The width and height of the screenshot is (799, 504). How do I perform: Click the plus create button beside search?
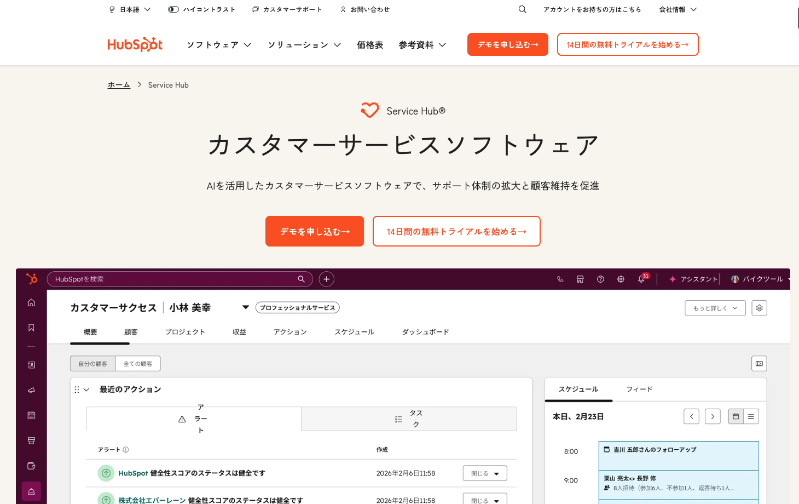327,279
